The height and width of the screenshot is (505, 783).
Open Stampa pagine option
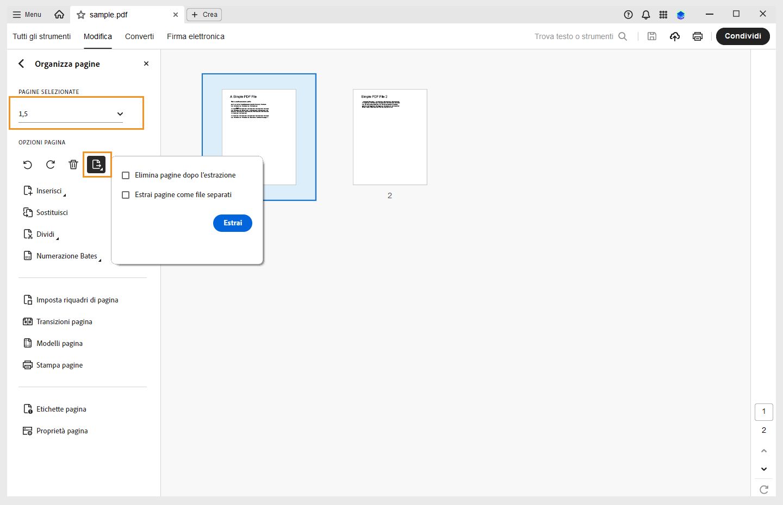[59, 365]
